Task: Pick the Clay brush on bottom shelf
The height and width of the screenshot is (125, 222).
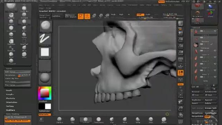Action: tap(72, 120)
